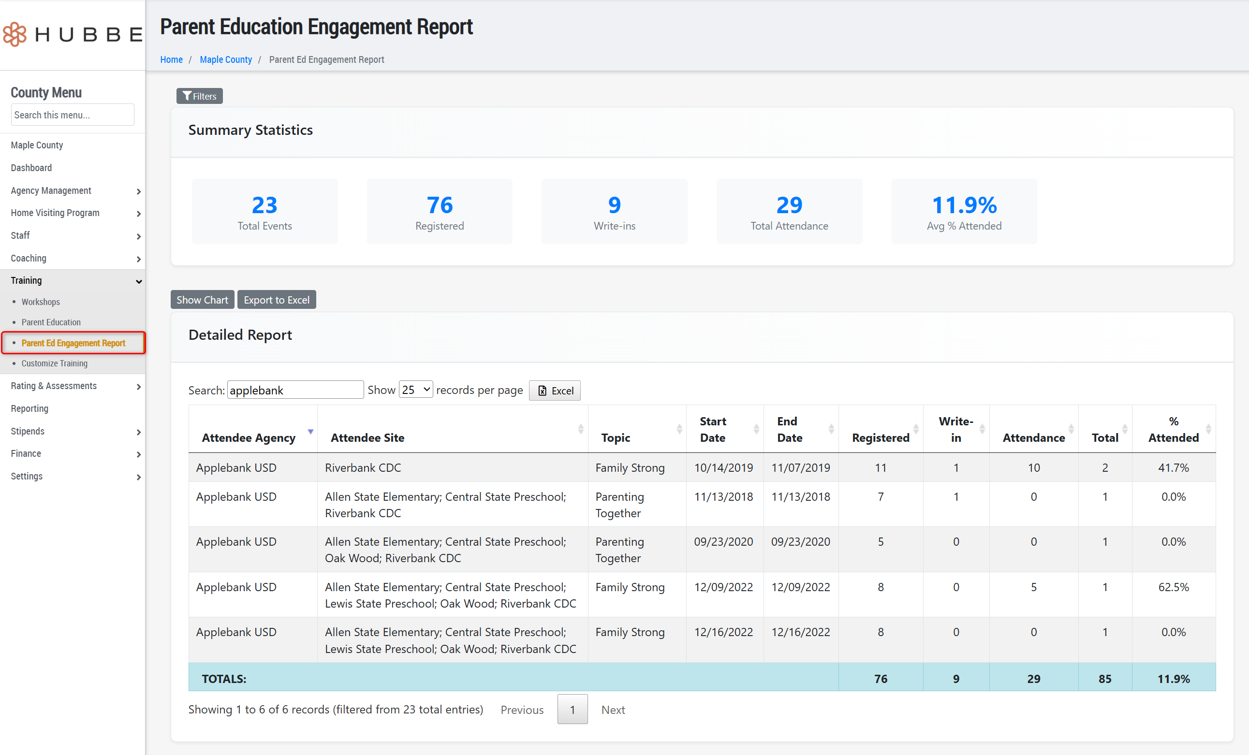Click Export to Excel button
The height and width of the screenshot is (755, 1249).
click(x=276, y=300)
